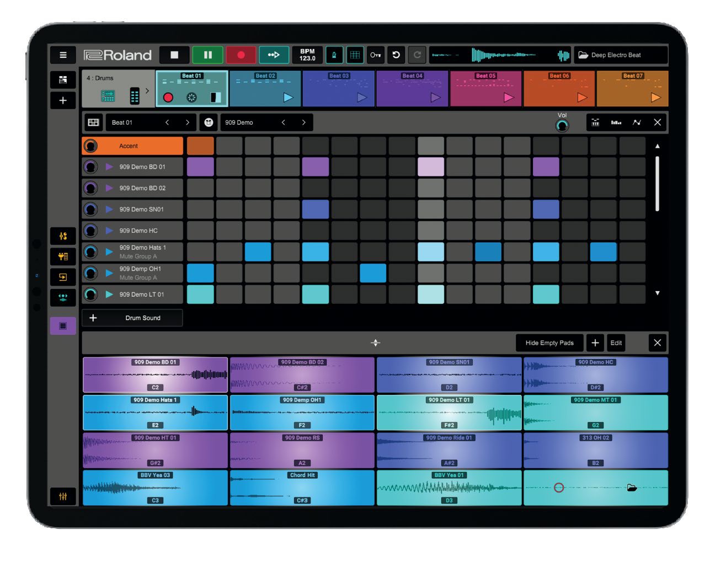
Task: Arm record on the Beat 01 clip
Action: tap(168, 98)
